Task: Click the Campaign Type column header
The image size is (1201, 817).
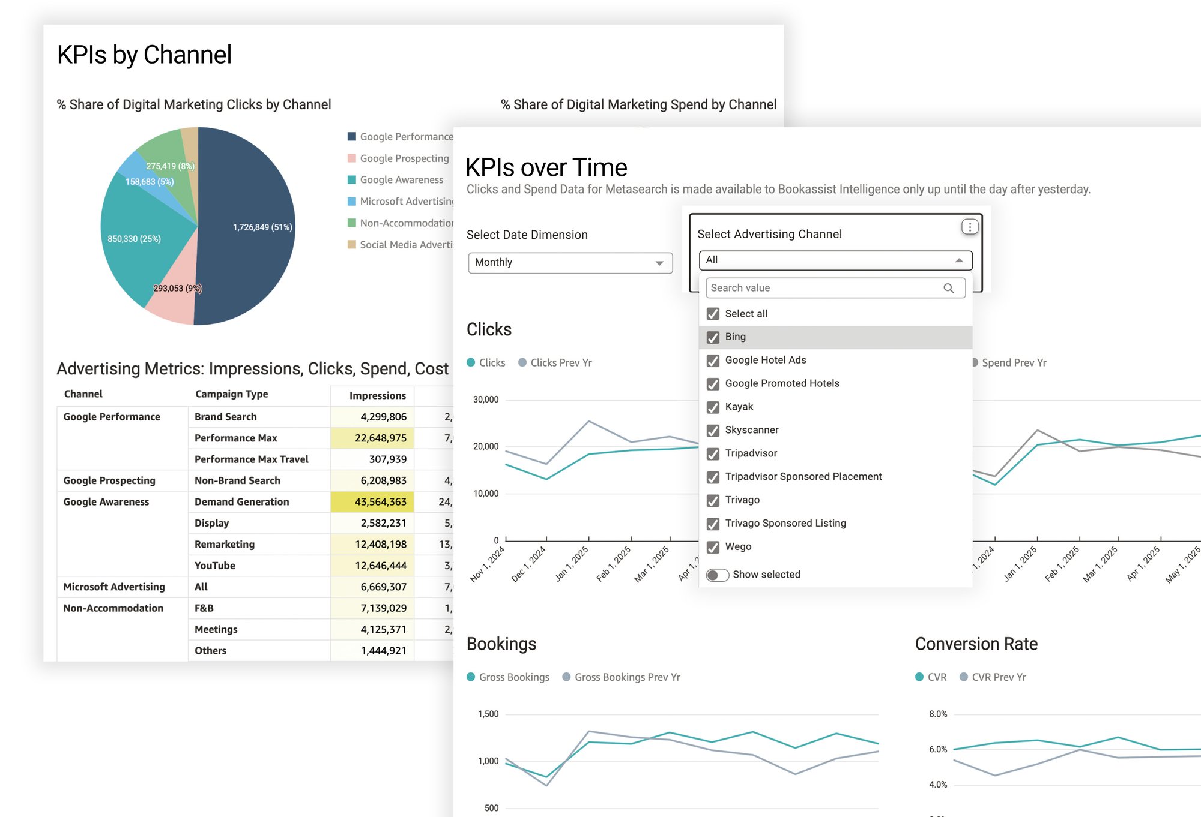Action: click(x=231, y=394)
